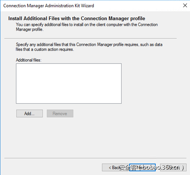Image resolution: width=190 pixels, height=175 pixels.
Task: Click the bobao.360.cn watermark text
Action: coord(162,168)
